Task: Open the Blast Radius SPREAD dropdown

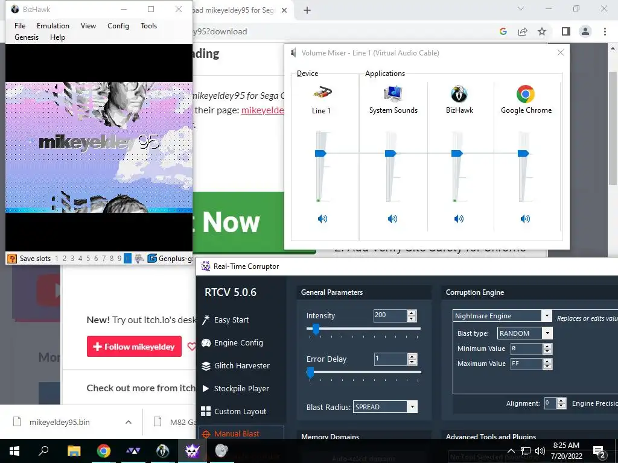Action: point(412,407)
